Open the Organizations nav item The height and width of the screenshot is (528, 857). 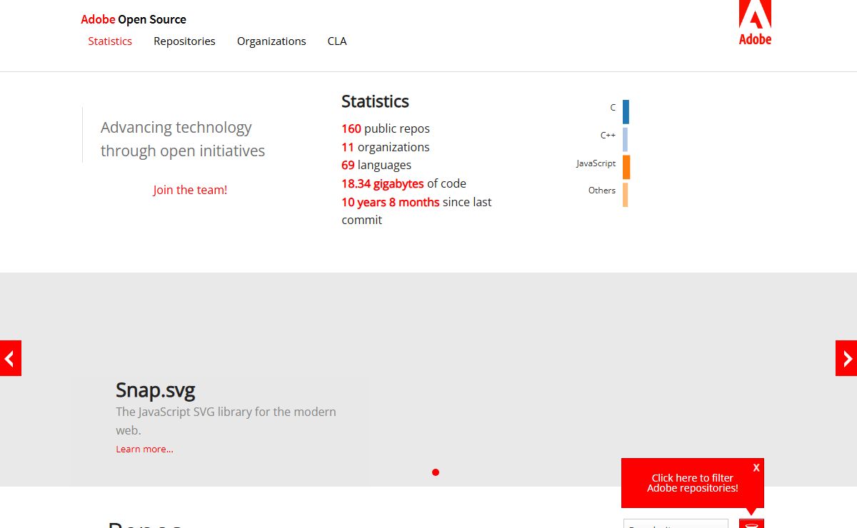click(271, 41)
